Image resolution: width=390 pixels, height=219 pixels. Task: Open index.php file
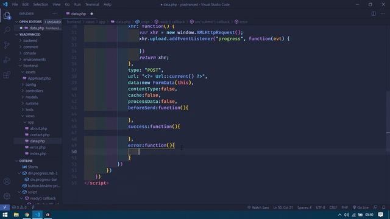(38, 153)
